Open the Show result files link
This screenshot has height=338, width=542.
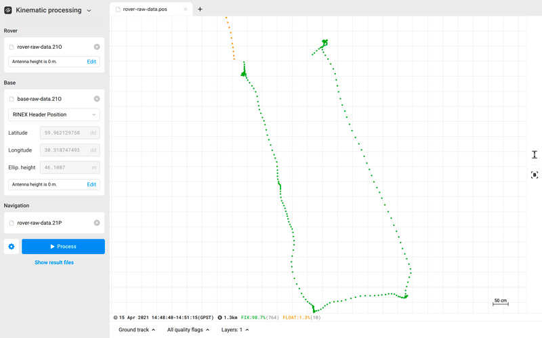click(54, 262)
